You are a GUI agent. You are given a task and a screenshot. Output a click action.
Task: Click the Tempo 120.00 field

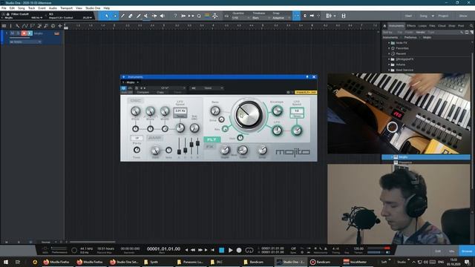(358, 249)
